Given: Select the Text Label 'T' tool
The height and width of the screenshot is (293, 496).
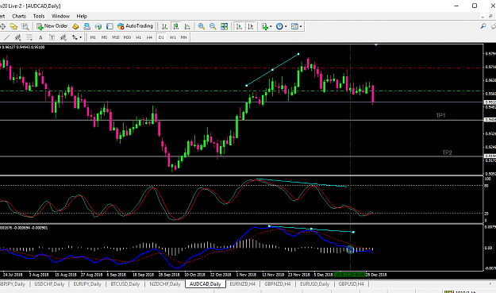Looking at the screenshot, I should (52, 37).
